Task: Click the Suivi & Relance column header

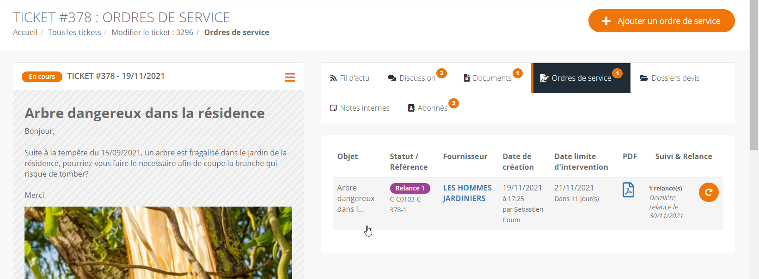Action: (x=684, y=156)
